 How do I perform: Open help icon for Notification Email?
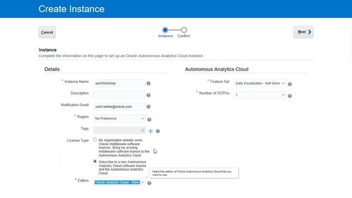tap(148, 107)
